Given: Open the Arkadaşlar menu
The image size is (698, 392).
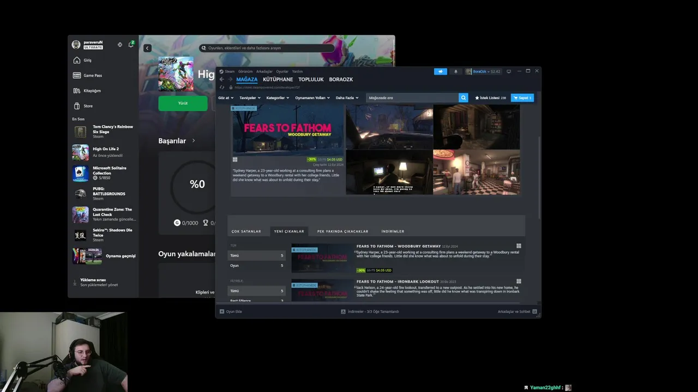Looking at the screenshot, I should tap(264, 71).
